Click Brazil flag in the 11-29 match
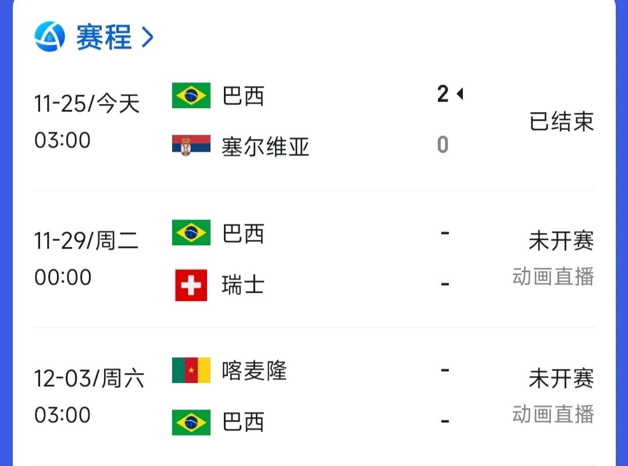The image size is (628, 466). point(191,232)
